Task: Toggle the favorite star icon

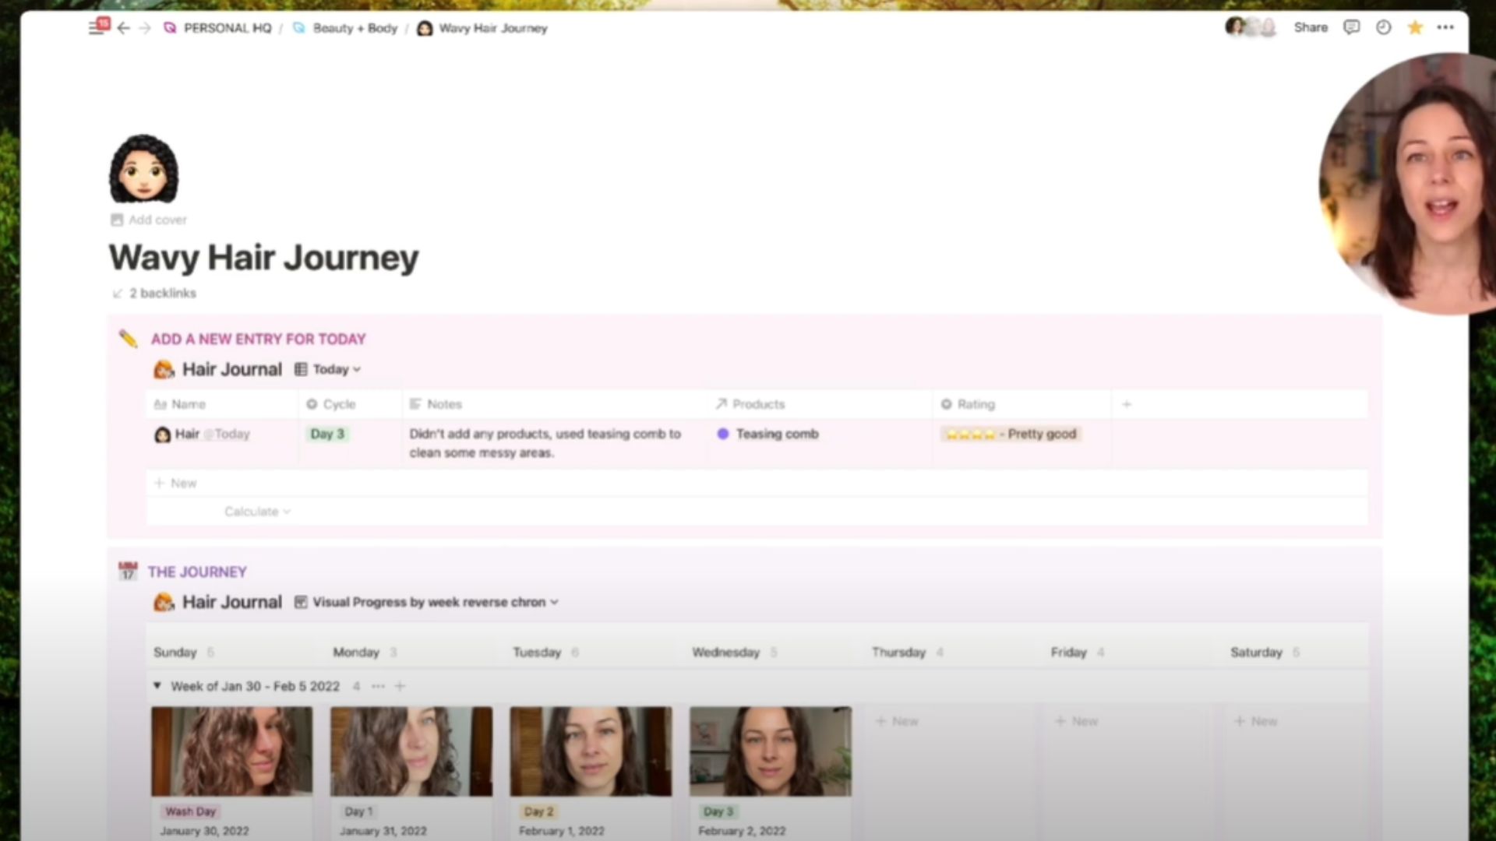Action: (x=1415, y=27)
